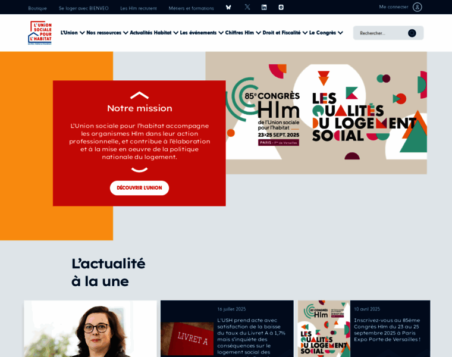
Task: Open the 85e Congrès Hlm banner
Action: pyautogui.click(x=327, y=112)
